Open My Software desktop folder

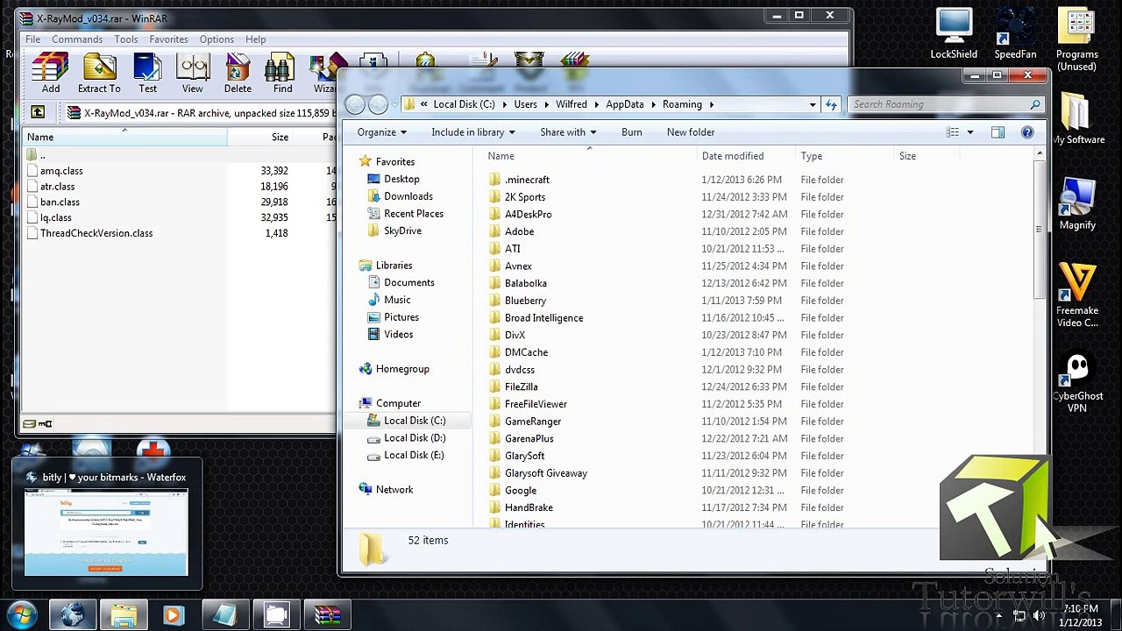point(1076,118)
